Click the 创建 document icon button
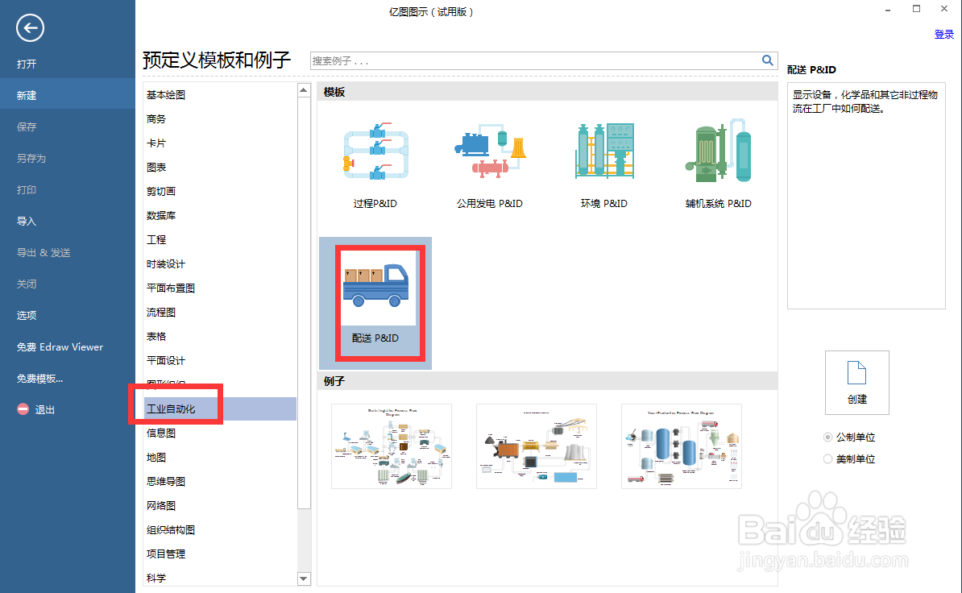This screenshot has height=593, width=962. (x=856, y=383)
